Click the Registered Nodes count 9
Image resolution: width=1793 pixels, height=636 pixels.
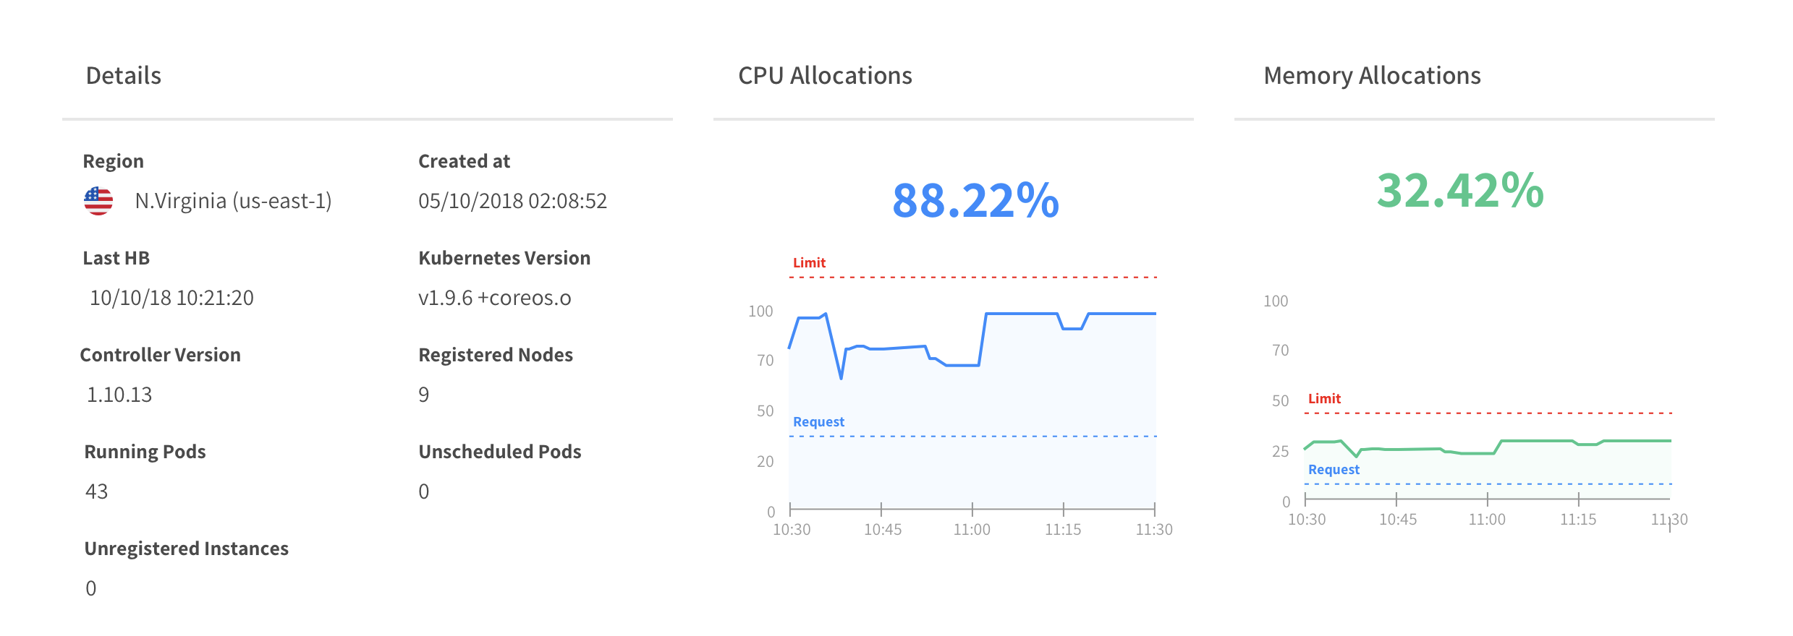424,395
